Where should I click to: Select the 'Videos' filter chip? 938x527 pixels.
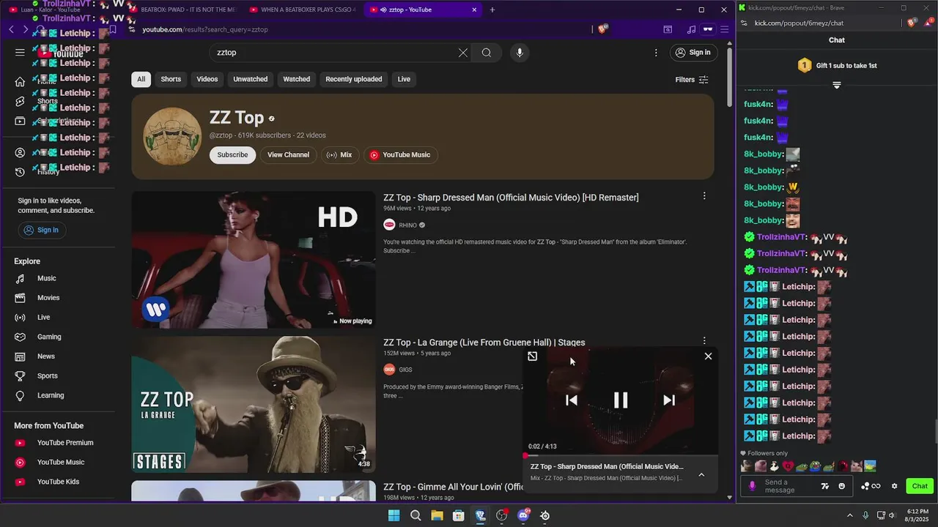(x=207, y=79)
